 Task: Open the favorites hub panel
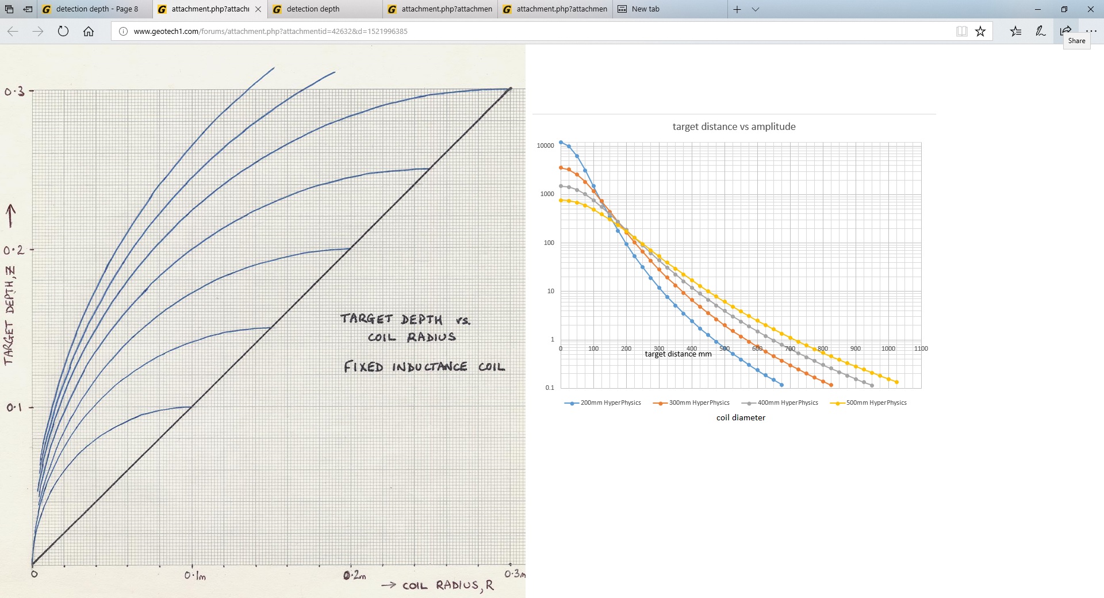[1016, 32]
